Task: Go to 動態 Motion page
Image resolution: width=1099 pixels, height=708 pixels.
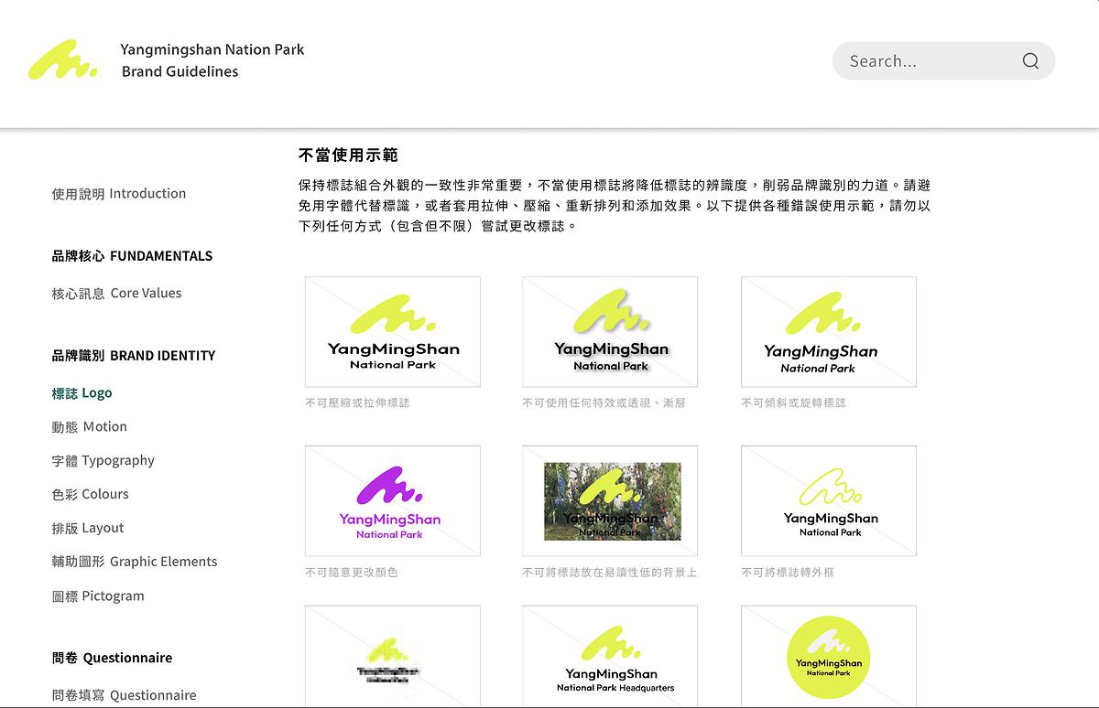Action: (x=89, y=427)
